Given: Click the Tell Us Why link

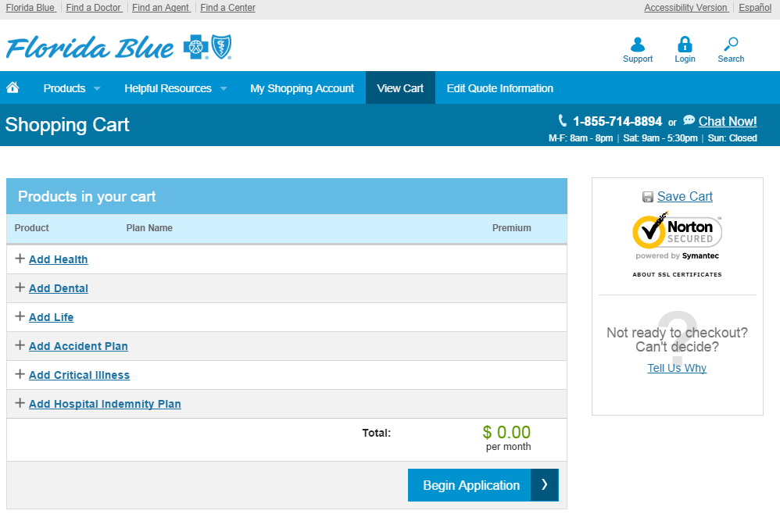Looking at the screenshot, I should [677, 368].
